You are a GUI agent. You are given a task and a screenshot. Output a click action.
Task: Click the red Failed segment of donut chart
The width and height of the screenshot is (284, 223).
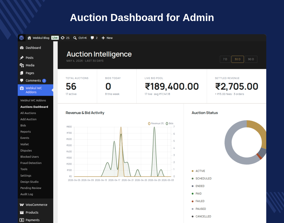pos(259,157)
